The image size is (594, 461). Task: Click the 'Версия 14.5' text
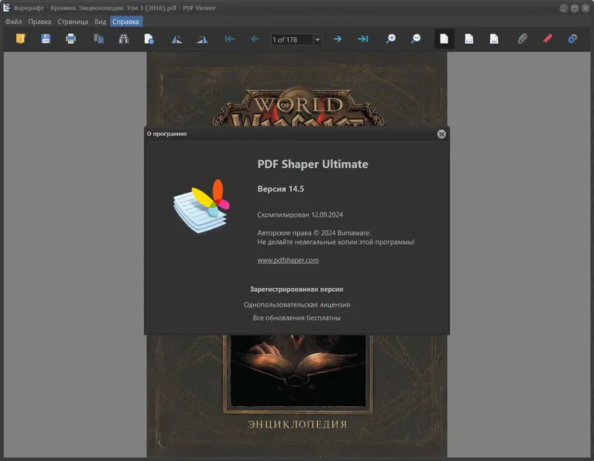(x=281, y=189)
